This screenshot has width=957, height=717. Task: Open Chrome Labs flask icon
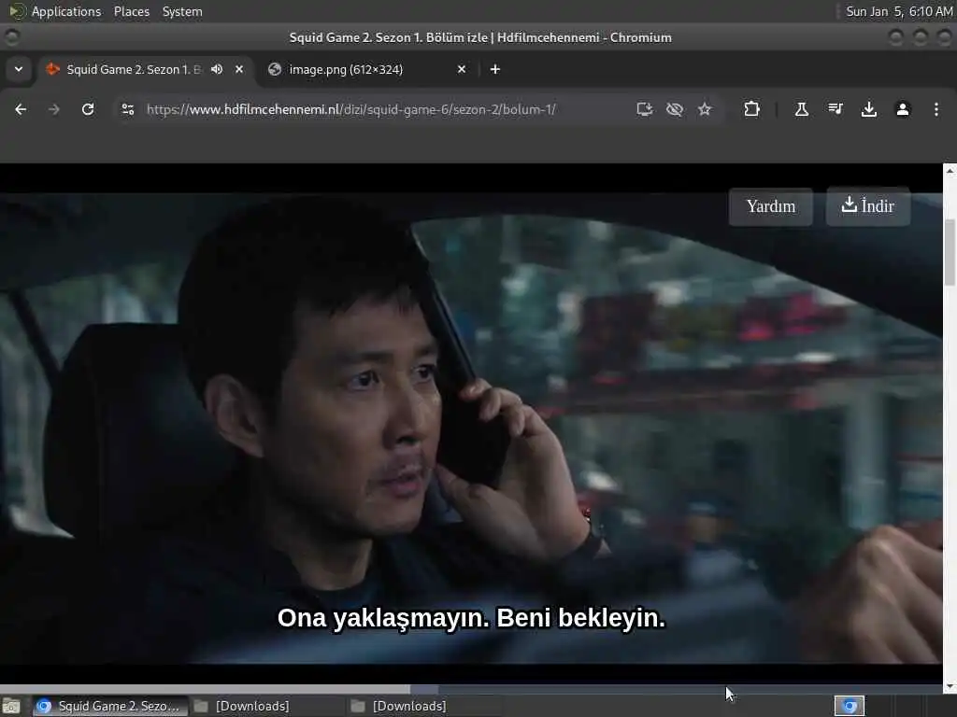(802, 109)
